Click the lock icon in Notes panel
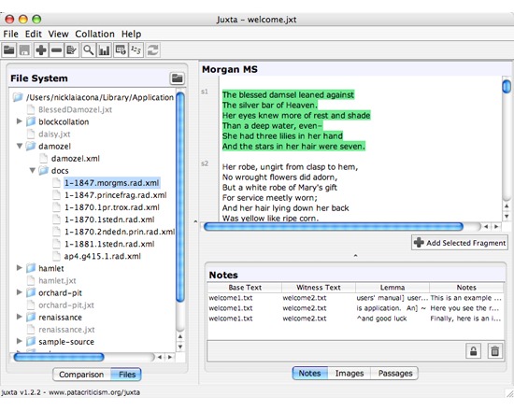 click(x=474, y=351)
